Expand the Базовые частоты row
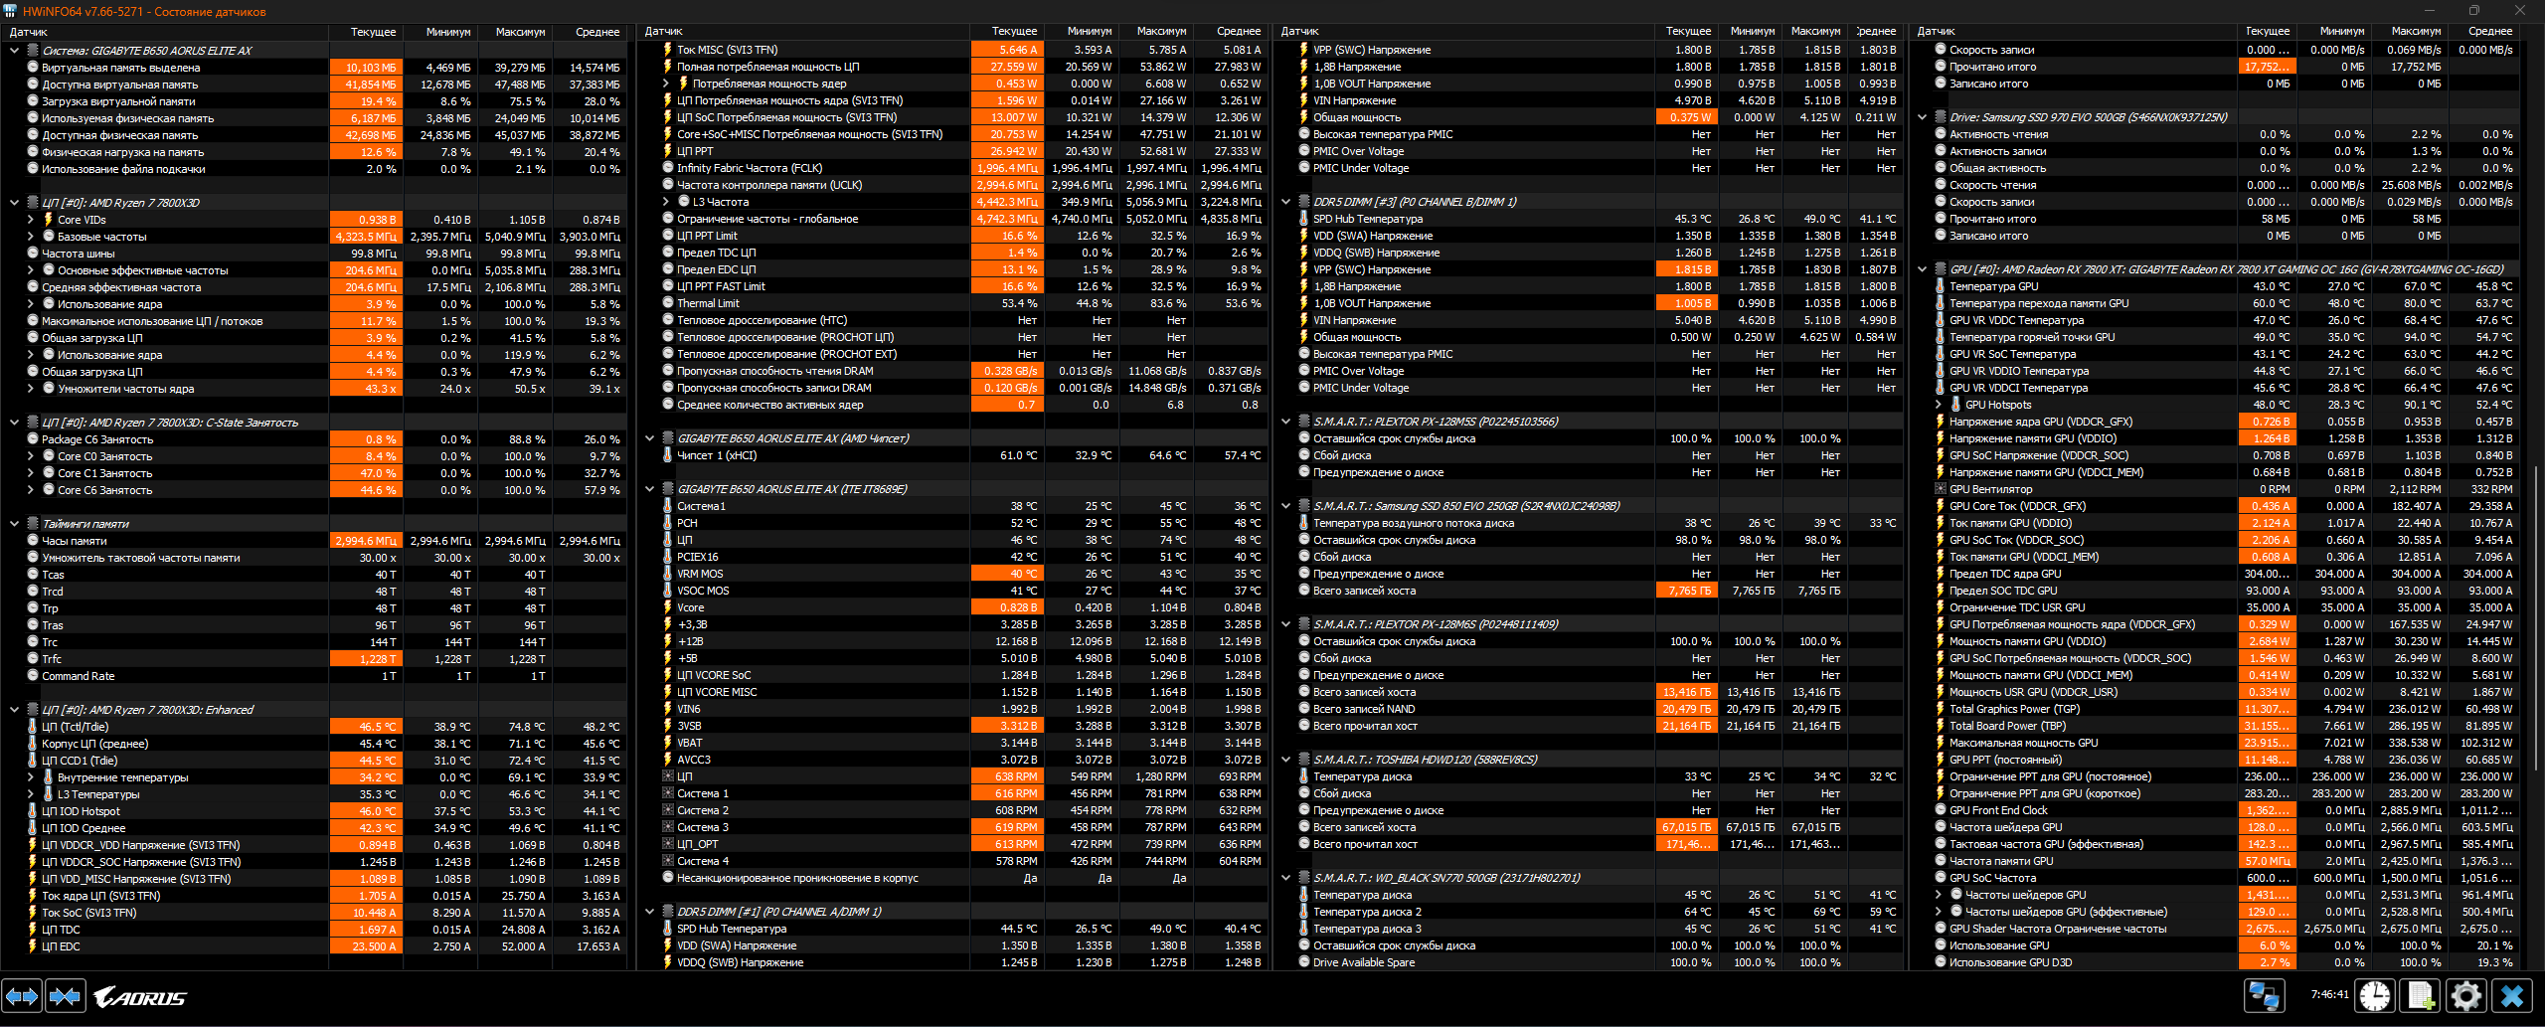2545x1027 pixels. tap(30, 237)
